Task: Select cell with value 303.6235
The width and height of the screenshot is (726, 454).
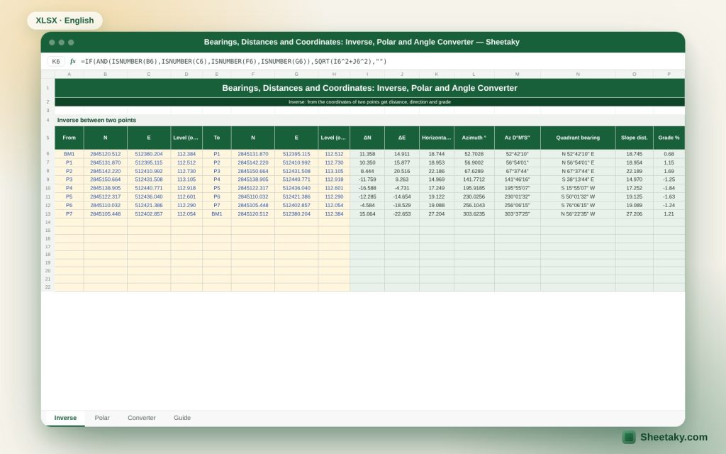Action: coord(474,214)
